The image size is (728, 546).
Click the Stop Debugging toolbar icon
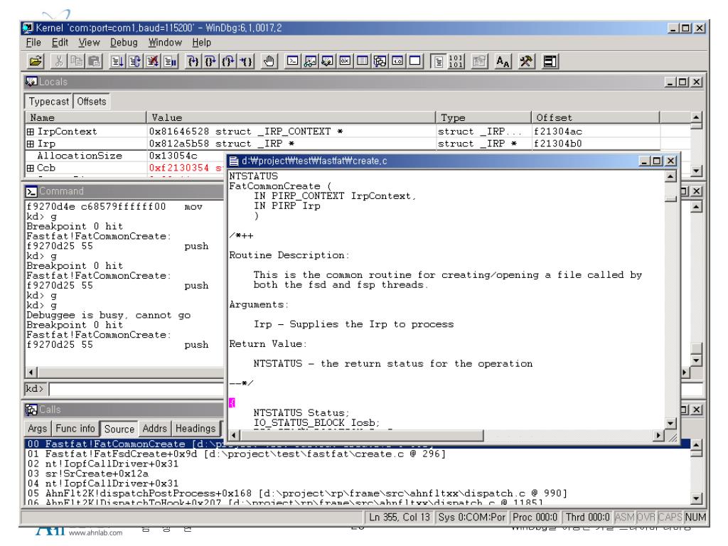[152, 61]
